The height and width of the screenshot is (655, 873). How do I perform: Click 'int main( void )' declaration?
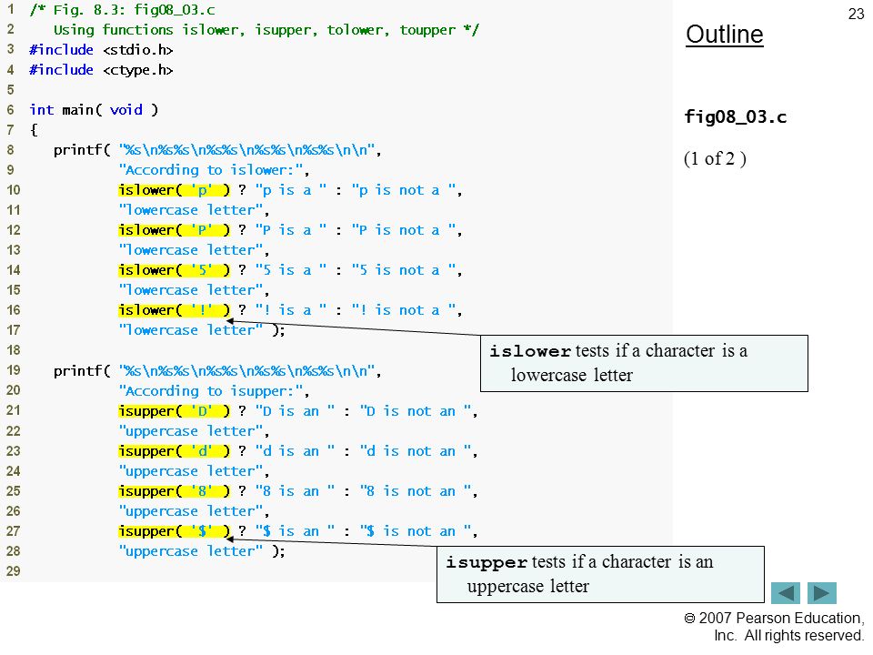(x=94, y=110)
